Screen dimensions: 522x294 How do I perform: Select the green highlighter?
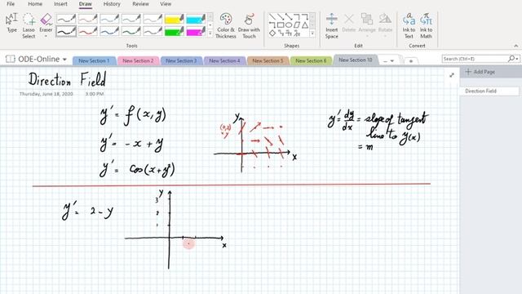pyautogui.click(x=174, y=31)
